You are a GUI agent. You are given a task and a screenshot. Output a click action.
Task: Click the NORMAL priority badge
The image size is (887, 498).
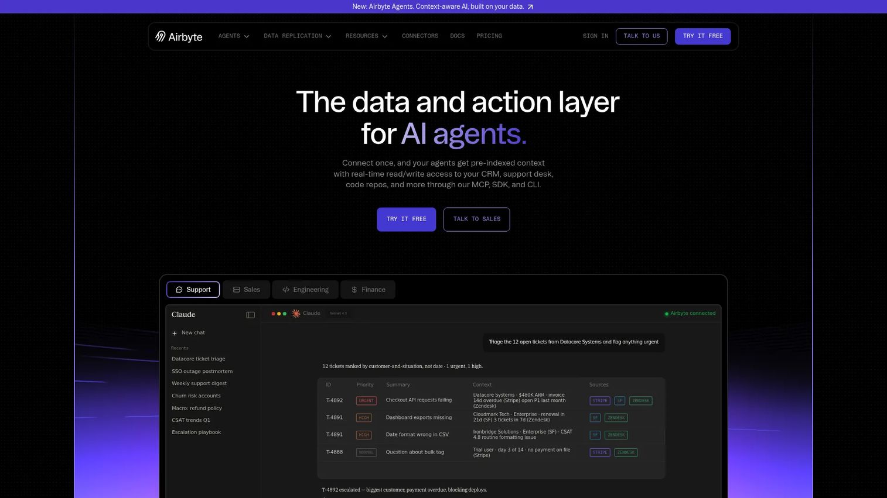(366, 452)
